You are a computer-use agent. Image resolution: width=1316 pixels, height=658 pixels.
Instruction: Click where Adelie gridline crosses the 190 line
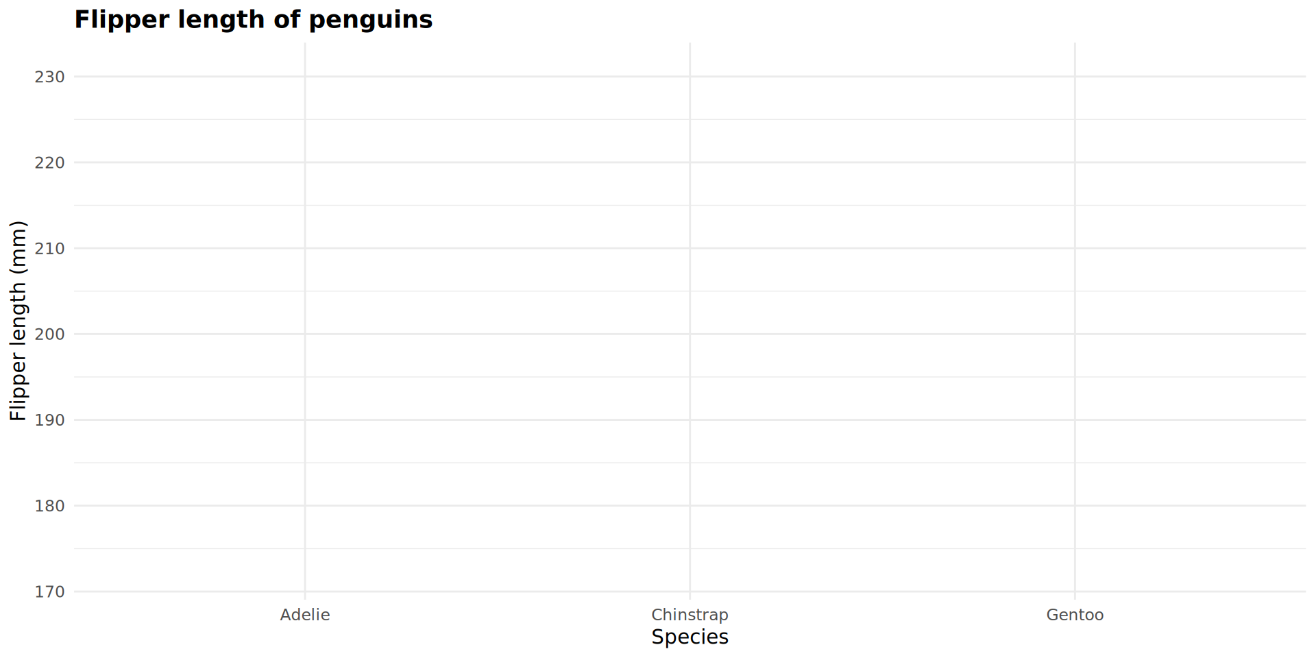[x=305, y=419]
